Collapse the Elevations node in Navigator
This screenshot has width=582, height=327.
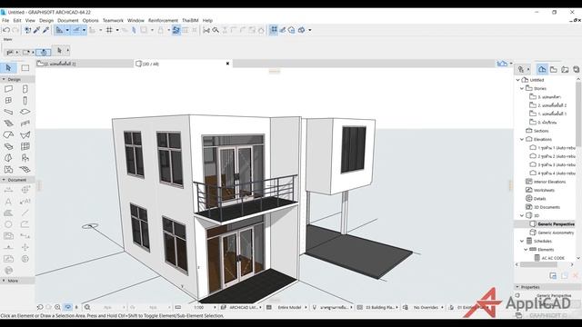[522, 139]
